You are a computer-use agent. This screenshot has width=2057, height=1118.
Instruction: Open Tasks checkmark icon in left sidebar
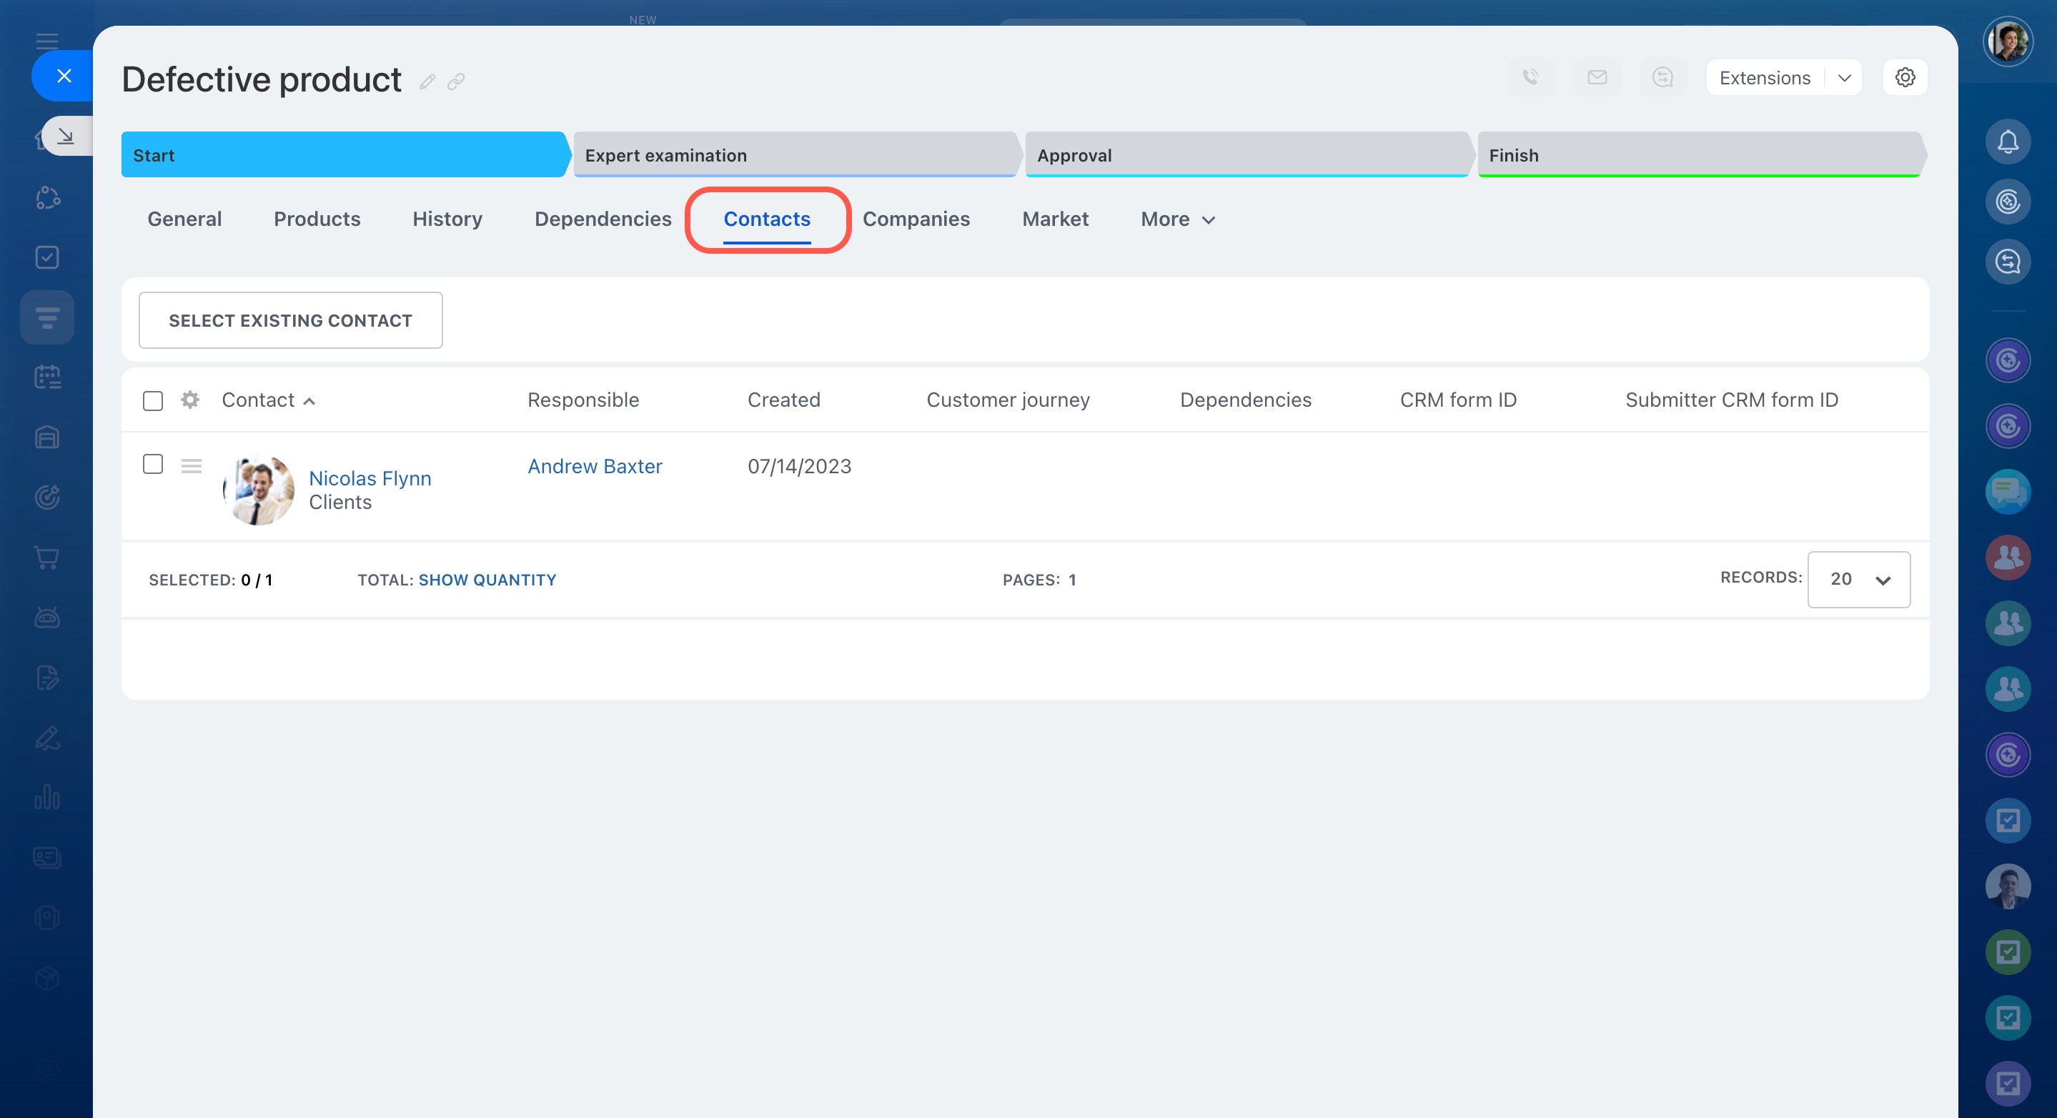(x=47, y=257)
